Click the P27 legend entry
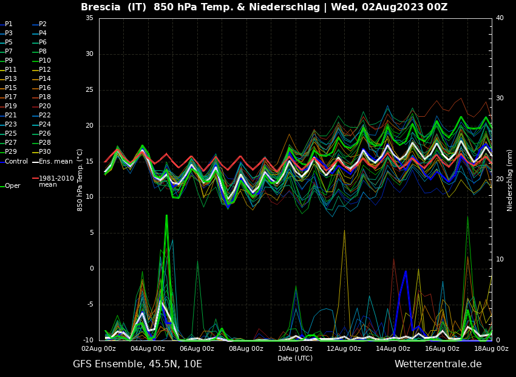The width and height of the screenshot is (516, 377). coord(8,143)
